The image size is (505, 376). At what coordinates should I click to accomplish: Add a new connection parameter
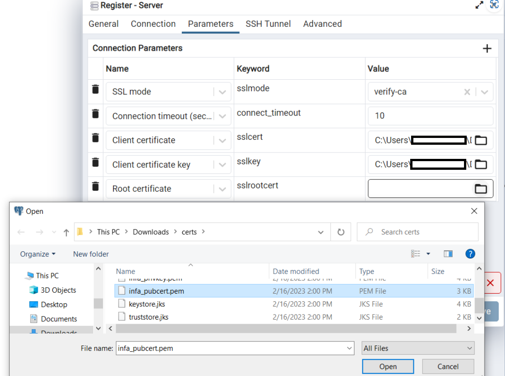[x=487, y=49]
